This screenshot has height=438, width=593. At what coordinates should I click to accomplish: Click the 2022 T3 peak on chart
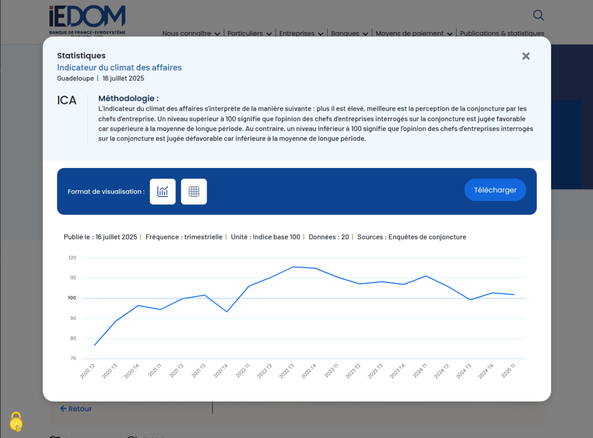(293, 267)
